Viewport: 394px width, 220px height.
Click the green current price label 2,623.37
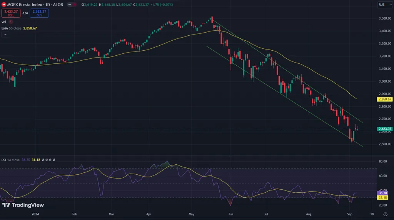[384, 129]
